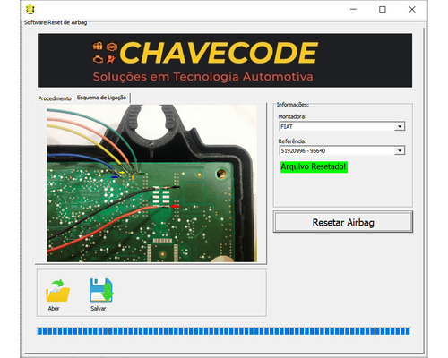Image resolution: width=448 pixels, height=358 pixels.
Task: Save the file using the Salvar disk icon
Action: click(101, 290)
